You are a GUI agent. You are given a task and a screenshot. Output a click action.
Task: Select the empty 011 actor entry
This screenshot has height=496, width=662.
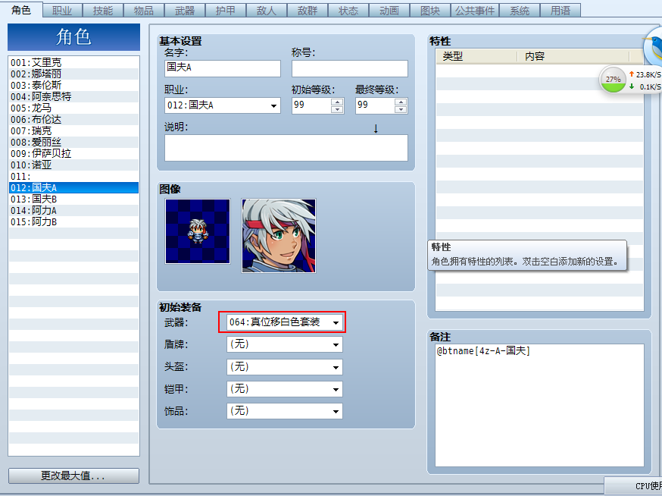[74, 176]
